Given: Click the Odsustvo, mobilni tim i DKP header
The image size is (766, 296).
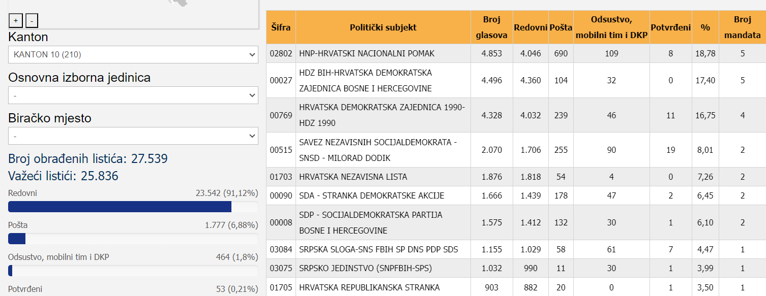Looking at the screenshot, I should 611,27.
